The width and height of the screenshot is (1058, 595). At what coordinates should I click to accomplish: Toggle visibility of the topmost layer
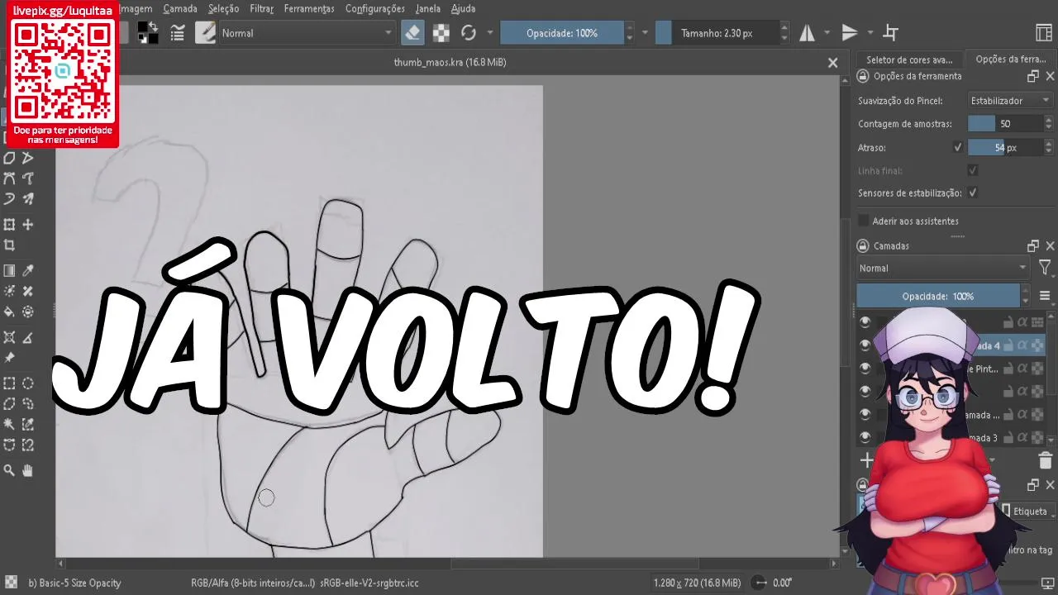click(x=865, y=322)
